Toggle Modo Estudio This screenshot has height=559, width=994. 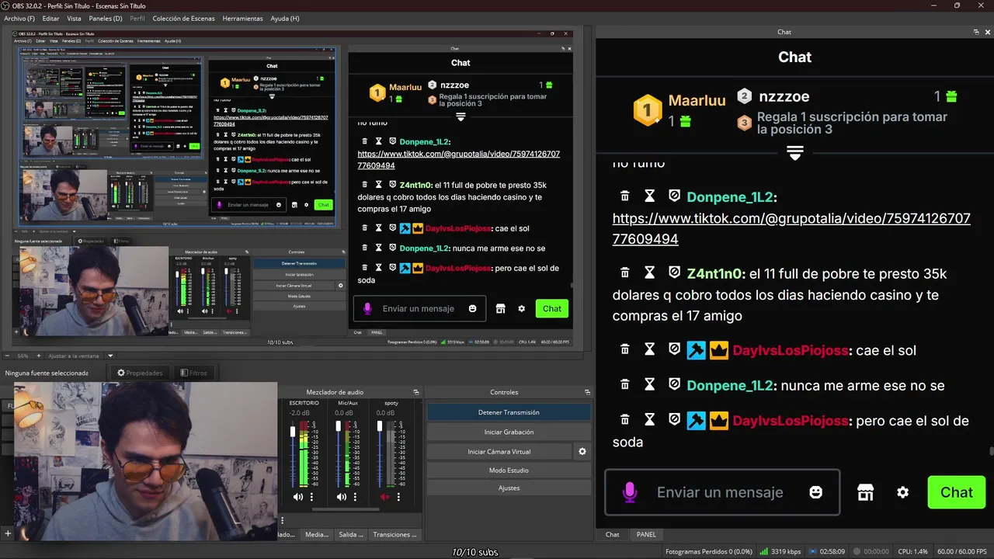tap(509, 470)
